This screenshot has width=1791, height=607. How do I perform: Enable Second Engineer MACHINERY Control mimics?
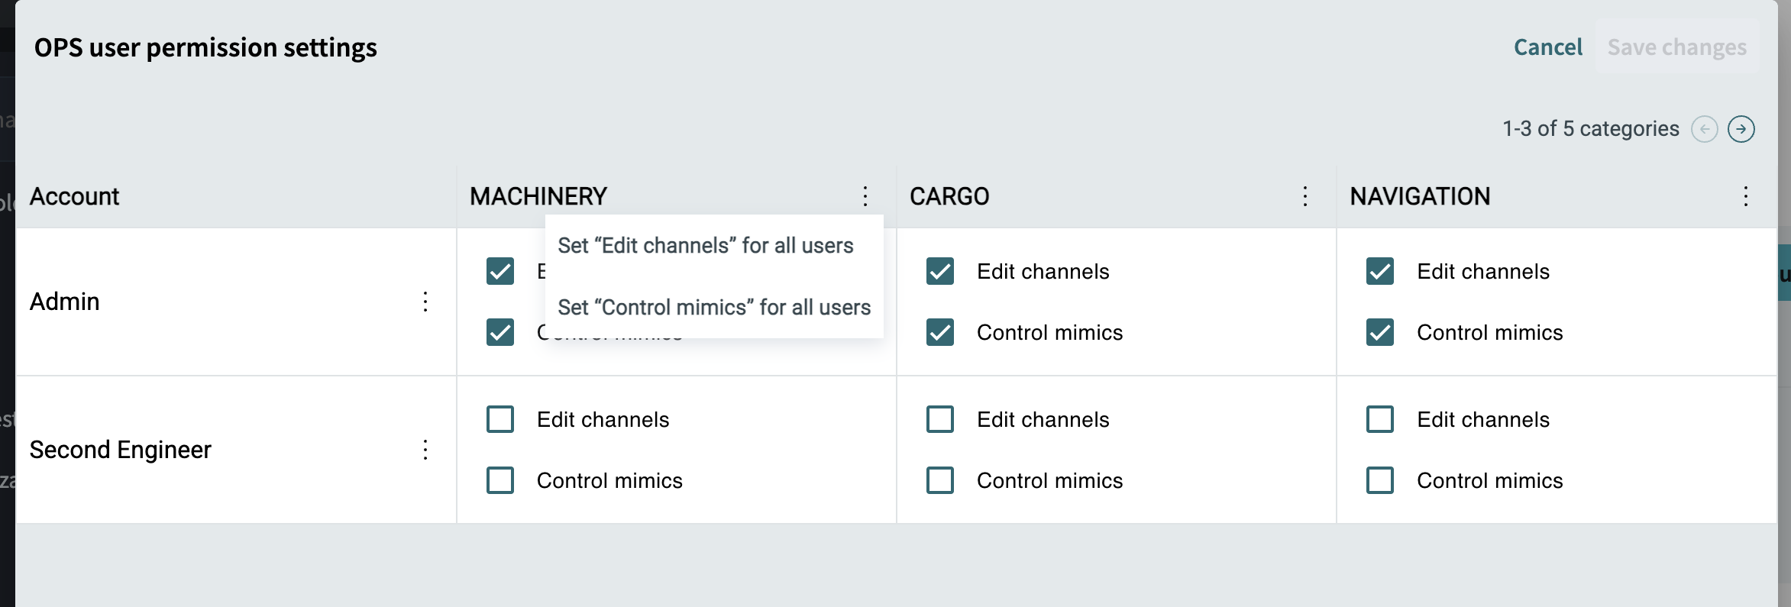[500, 480]
